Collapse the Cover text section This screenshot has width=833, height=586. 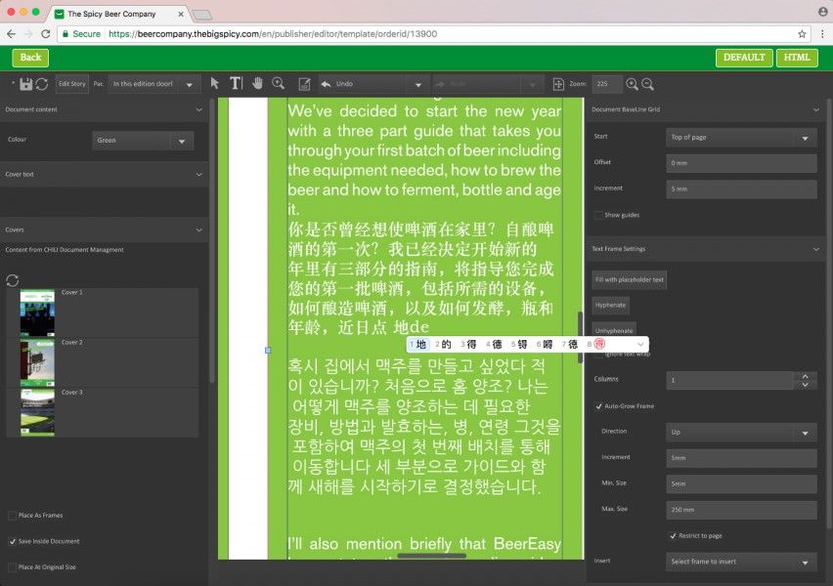(199, 174)
